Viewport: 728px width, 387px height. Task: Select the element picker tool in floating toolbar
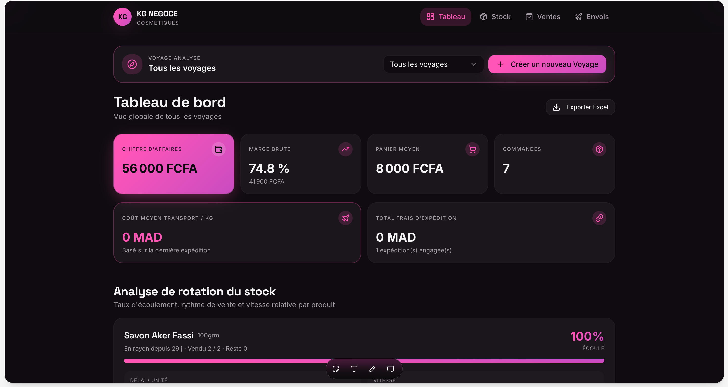click(x=336, y=369)
